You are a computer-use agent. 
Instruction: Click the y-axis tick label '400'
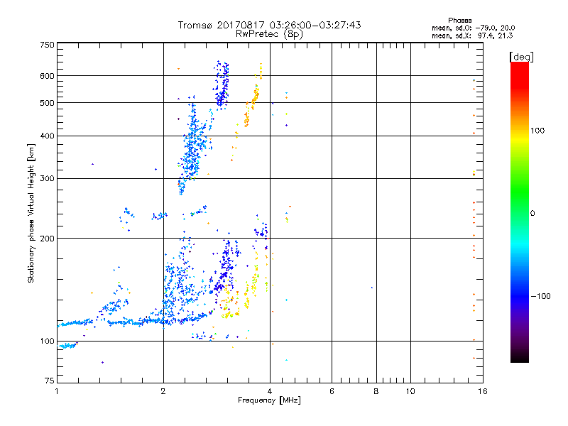click(47, 136)
